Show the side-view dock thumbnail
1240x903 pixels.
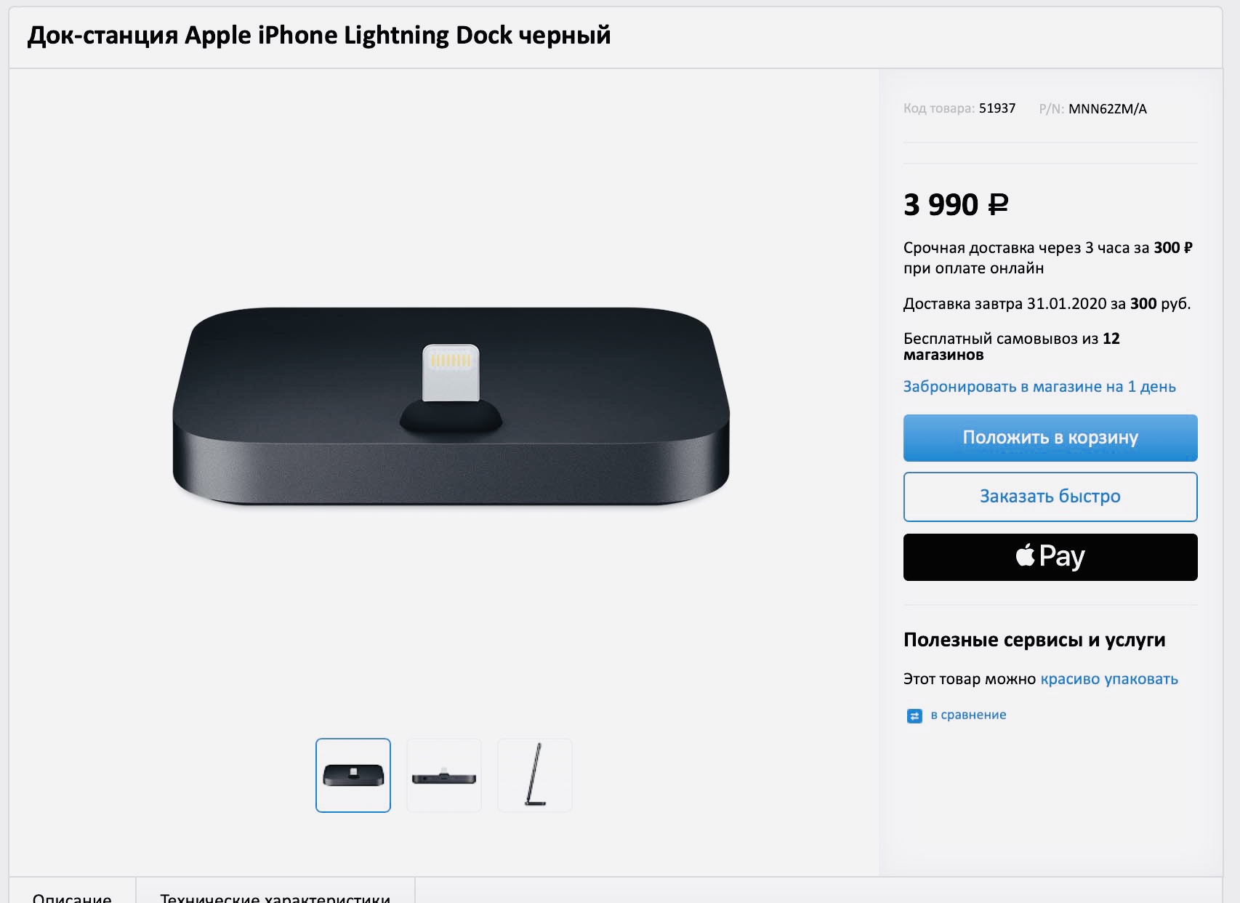tap(444, 775)
